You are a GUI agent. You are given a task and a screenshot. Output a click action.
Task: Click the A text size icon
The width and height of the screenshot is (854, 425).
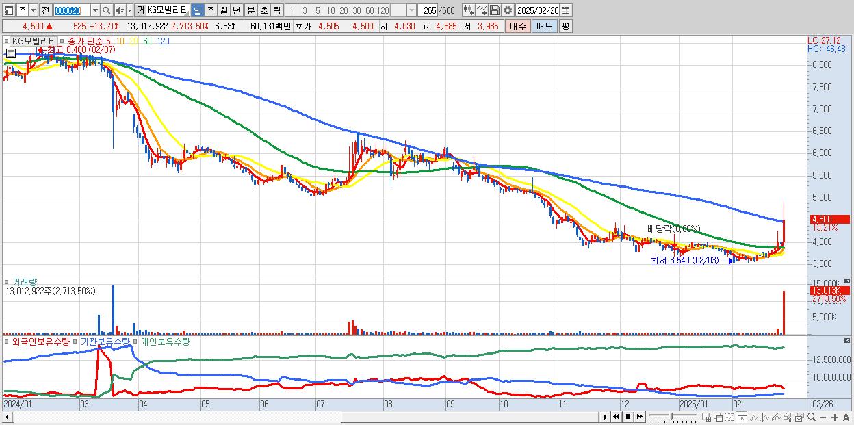(x=846, y=417)
